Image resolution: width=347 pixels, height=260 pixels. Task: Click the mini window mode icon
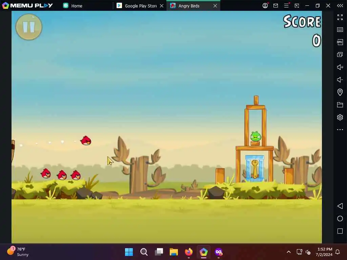[x=297, y=5]
